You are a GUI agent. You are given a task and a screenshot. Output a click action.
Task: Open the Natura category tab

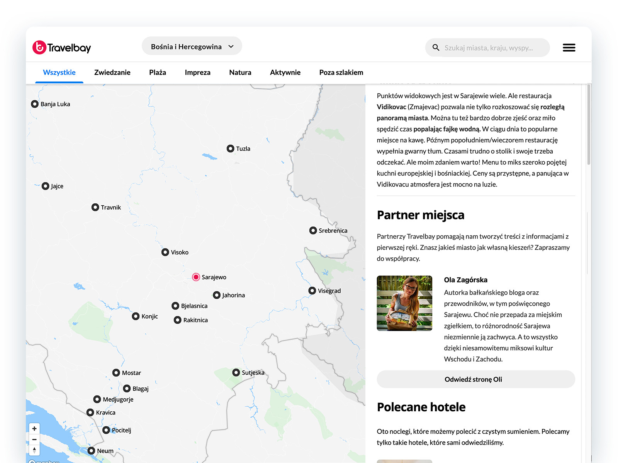240,73
